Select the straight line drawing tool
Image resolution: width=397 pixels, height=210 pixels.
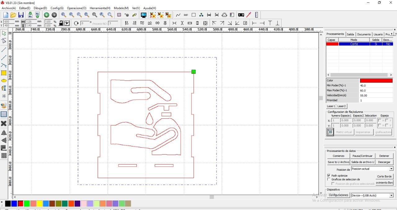[x=4, y=49]
